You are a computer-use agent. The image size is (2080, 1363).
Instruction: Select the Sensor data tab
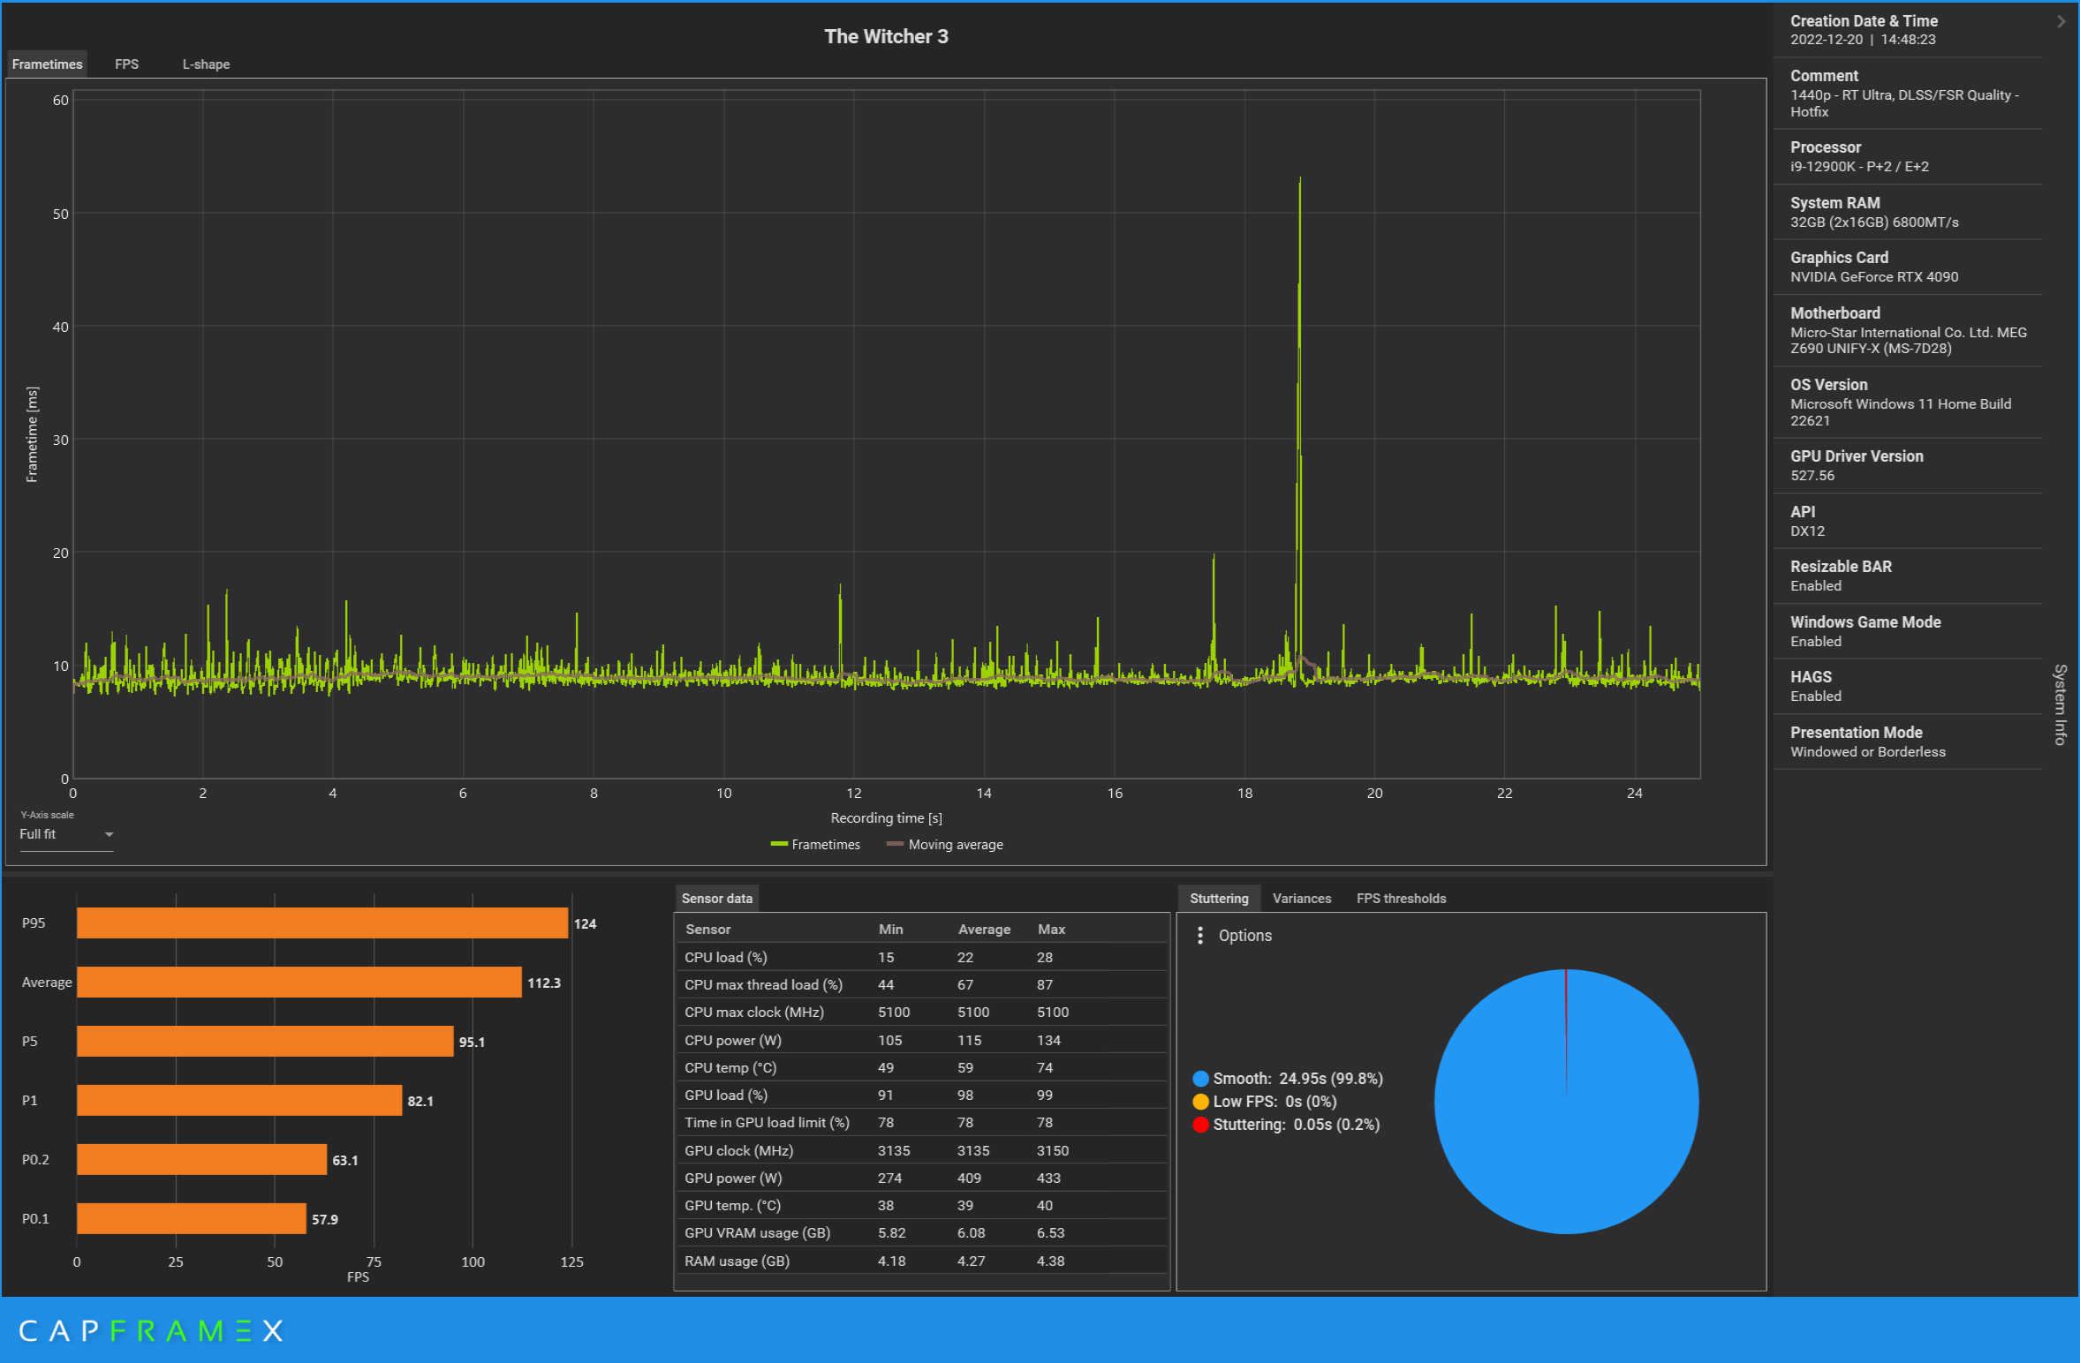click(x=716, y=899)
